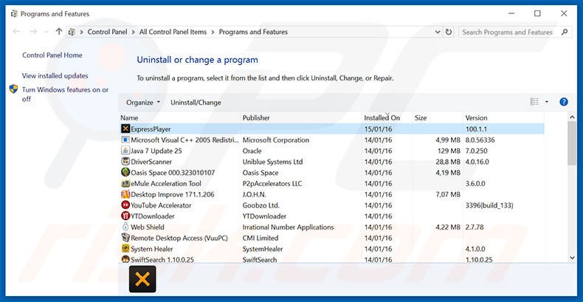This screenshot has height=302, width=583.
Task: Click the YouTube Accelerator icon
Action: (125, 205)
